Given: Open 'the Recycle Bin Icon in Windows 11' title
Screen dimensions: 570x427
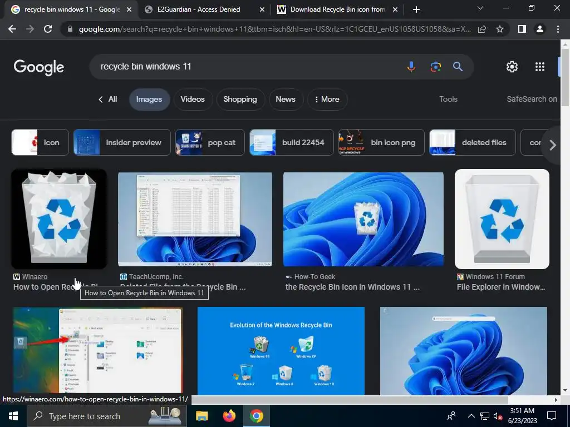Looking at the screenshot, I should (352, 287).
